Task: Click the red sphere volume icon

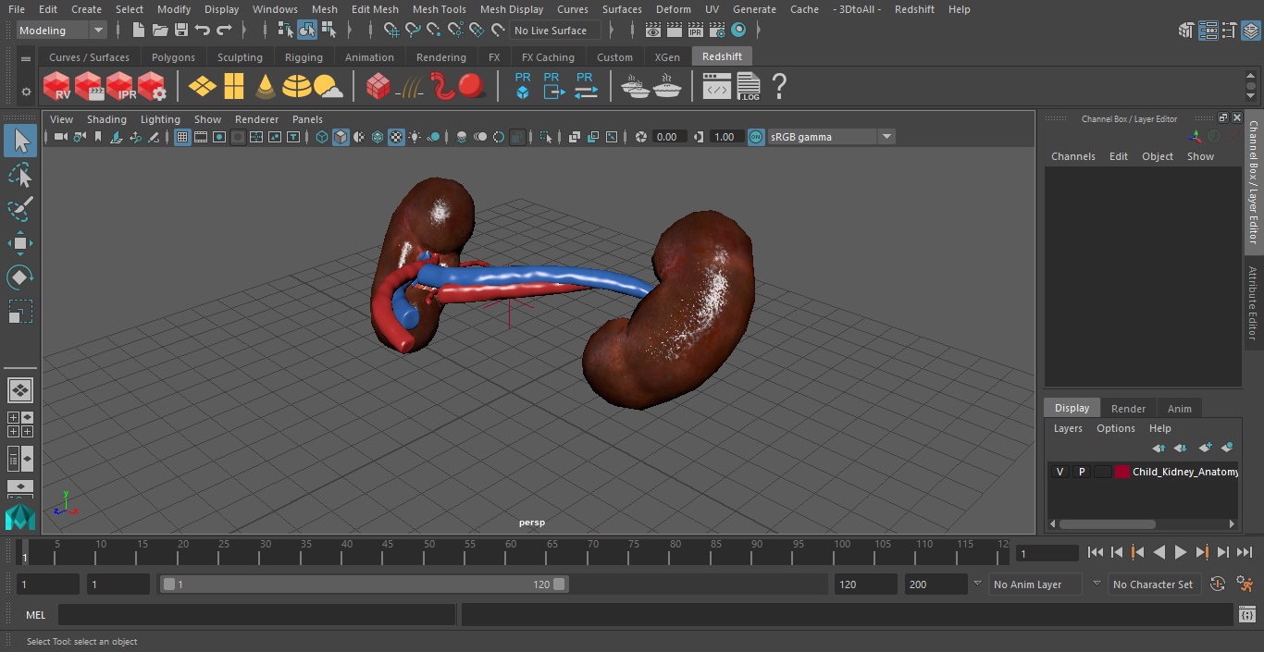Action: click(x=472, y=87)
